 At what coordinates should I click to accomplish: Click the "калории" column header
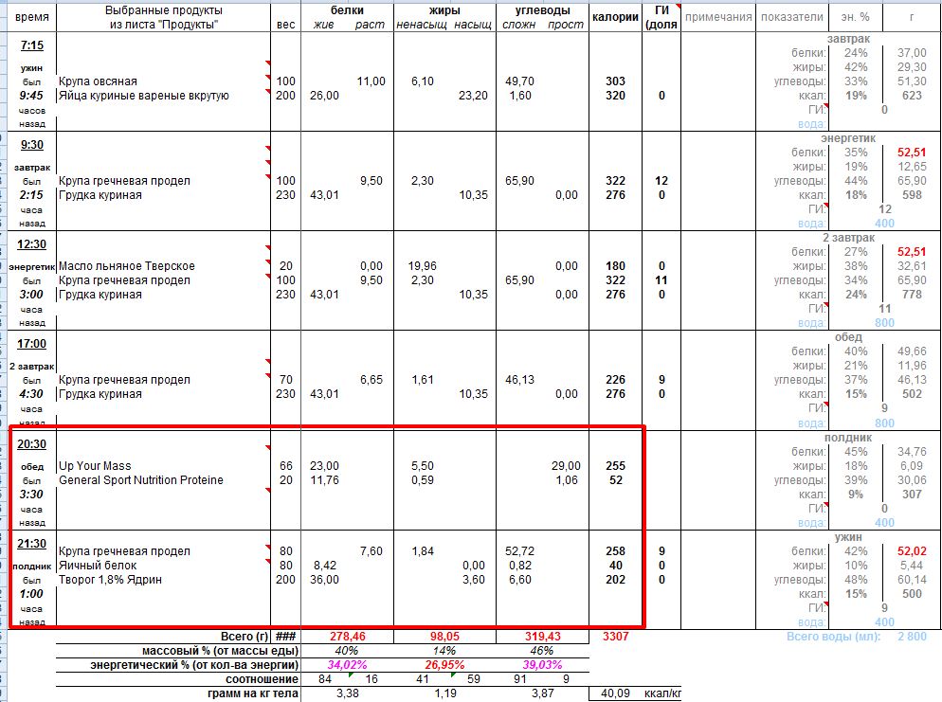(x=614, y=17)
